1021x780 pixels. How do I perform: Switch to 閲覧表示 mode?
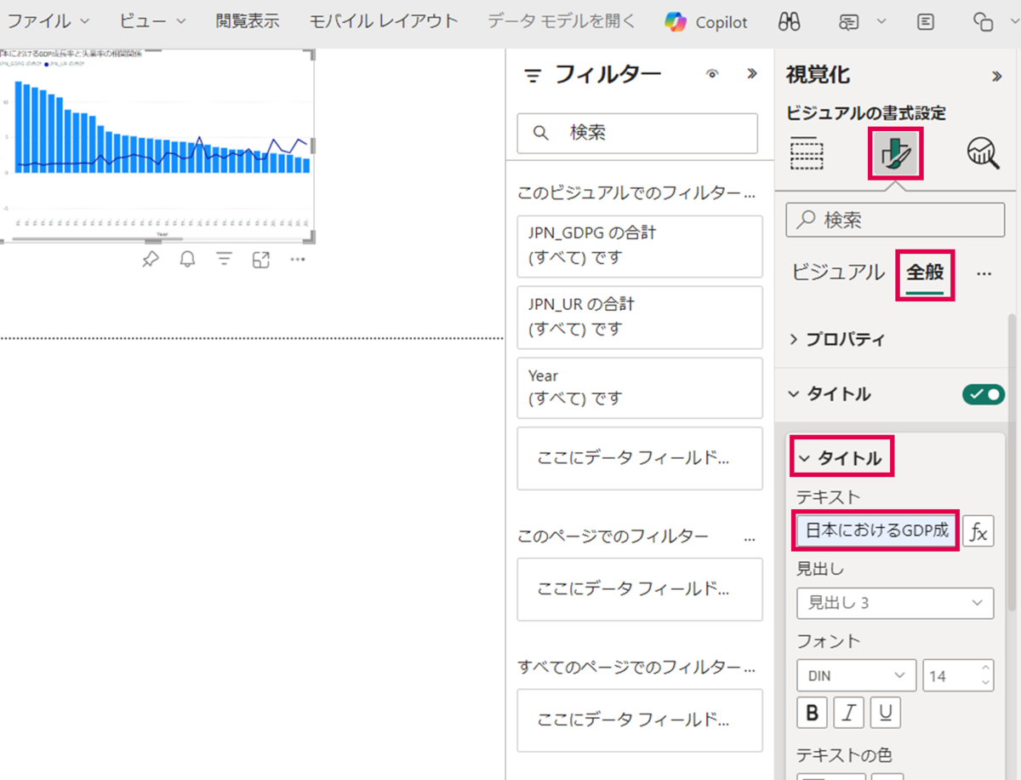247,21
